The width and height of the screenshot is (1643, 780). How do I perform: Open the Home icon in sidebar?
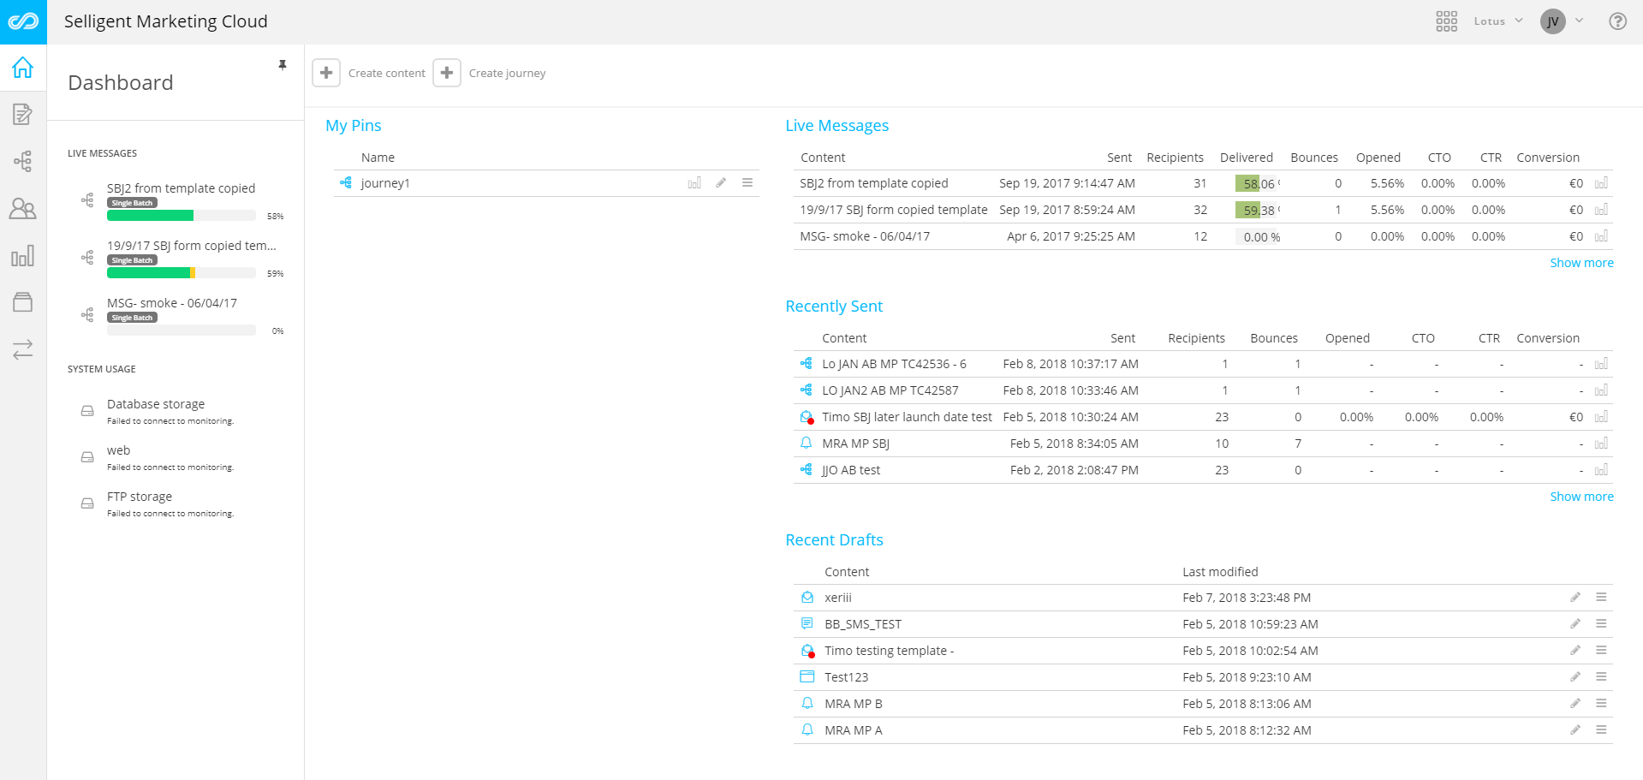coord(23,68)
